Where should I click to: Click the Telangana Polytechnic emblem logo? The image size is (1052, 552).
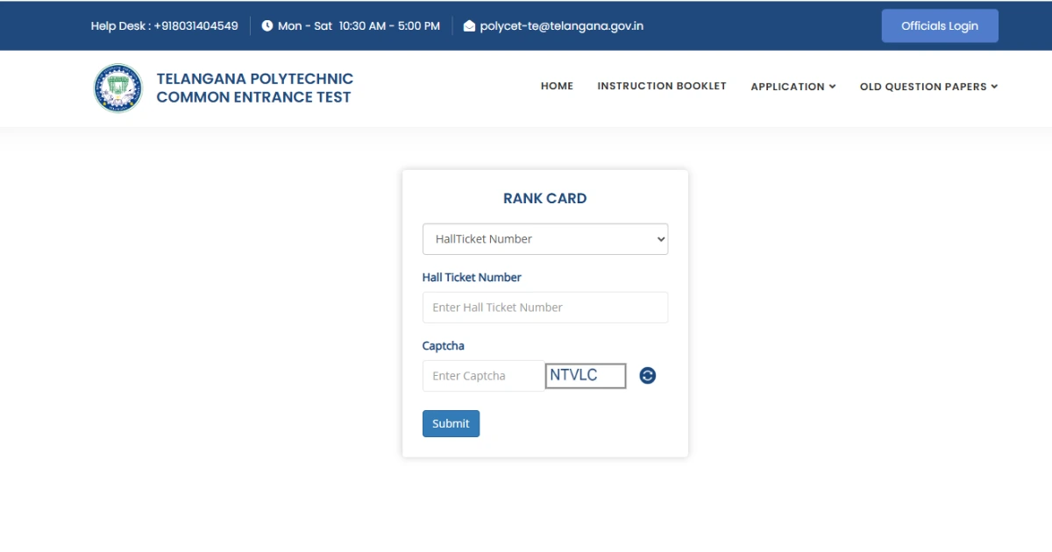[117, 88]
